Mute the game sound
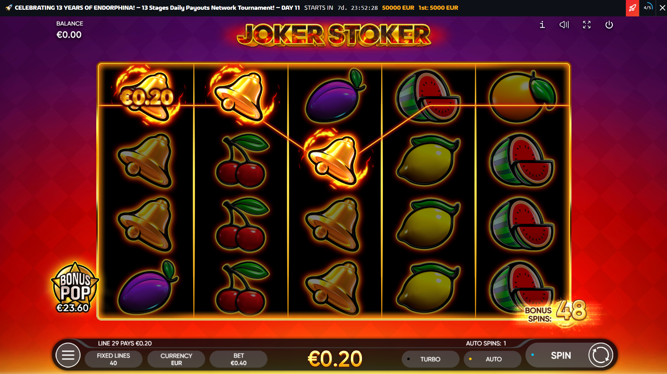 (x=564, y=25)
